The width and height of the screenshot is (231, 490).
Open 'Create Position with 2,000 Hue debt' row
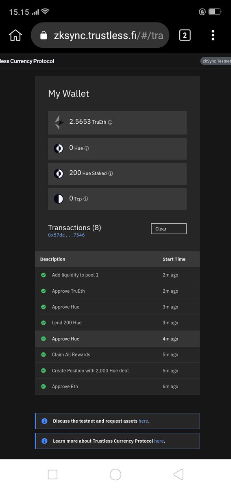[x=117, y=371]
